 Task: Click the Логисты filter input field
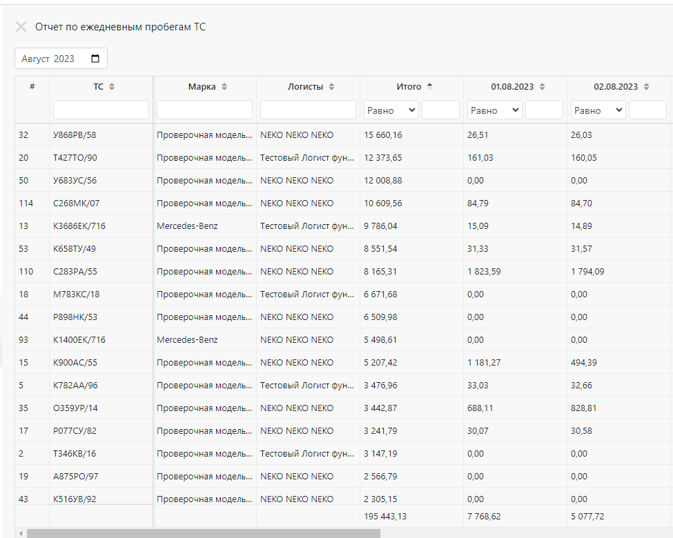point(308,110)
